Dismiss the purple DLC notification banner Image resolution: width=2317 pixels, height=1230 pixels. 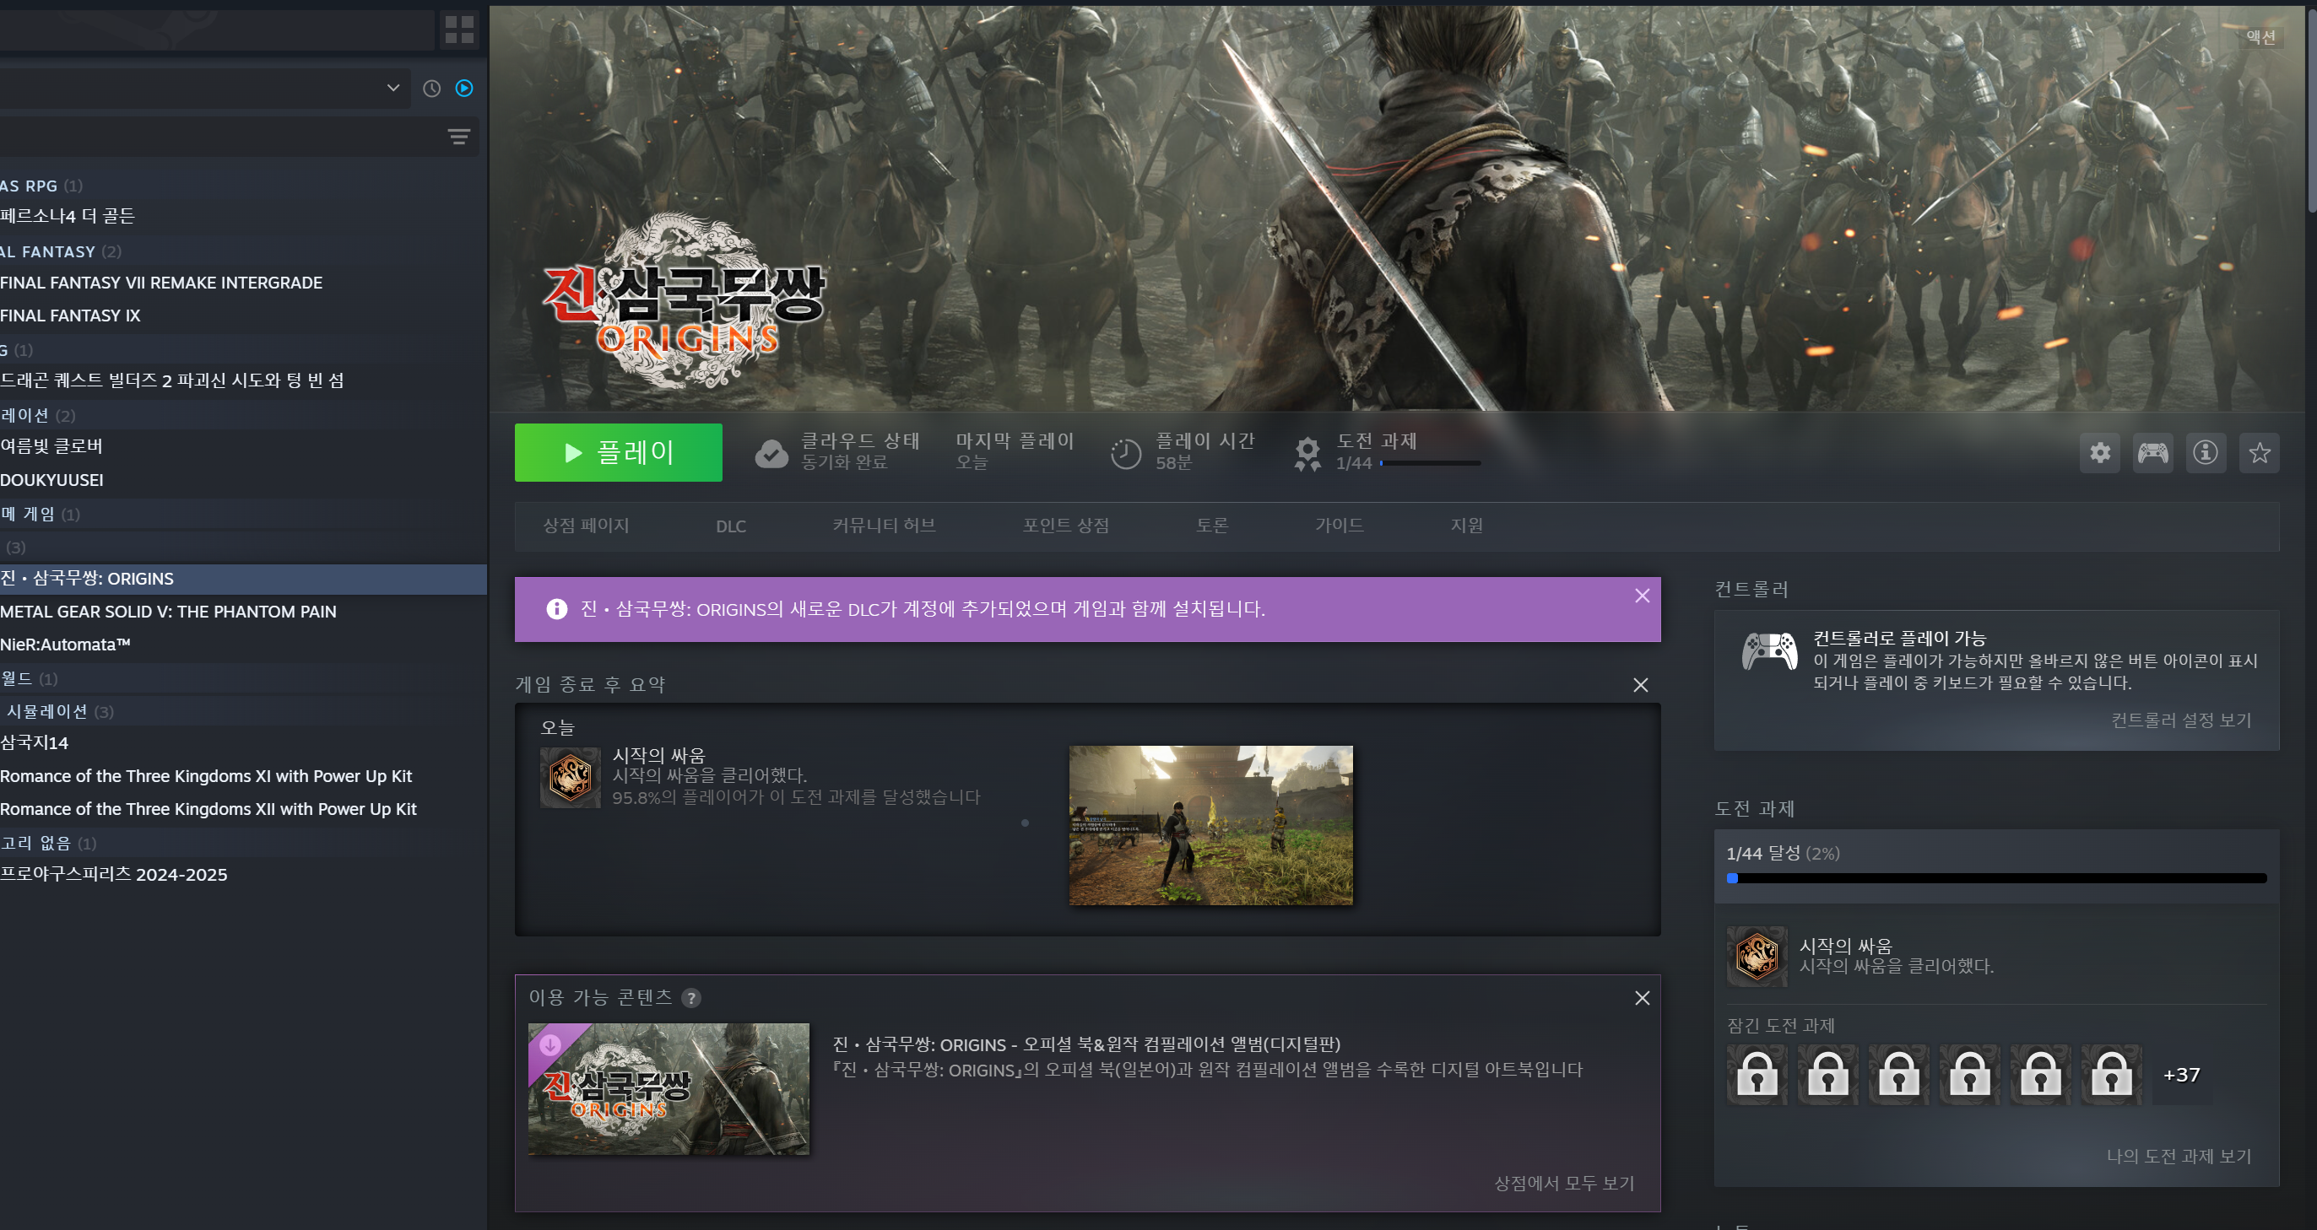[1642, 596]
